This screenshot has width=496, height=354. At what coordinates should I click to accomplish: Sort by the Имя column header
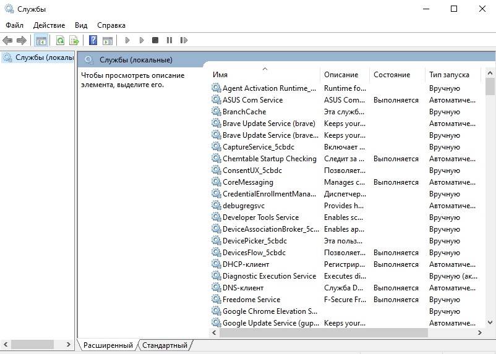pos(220,75)
